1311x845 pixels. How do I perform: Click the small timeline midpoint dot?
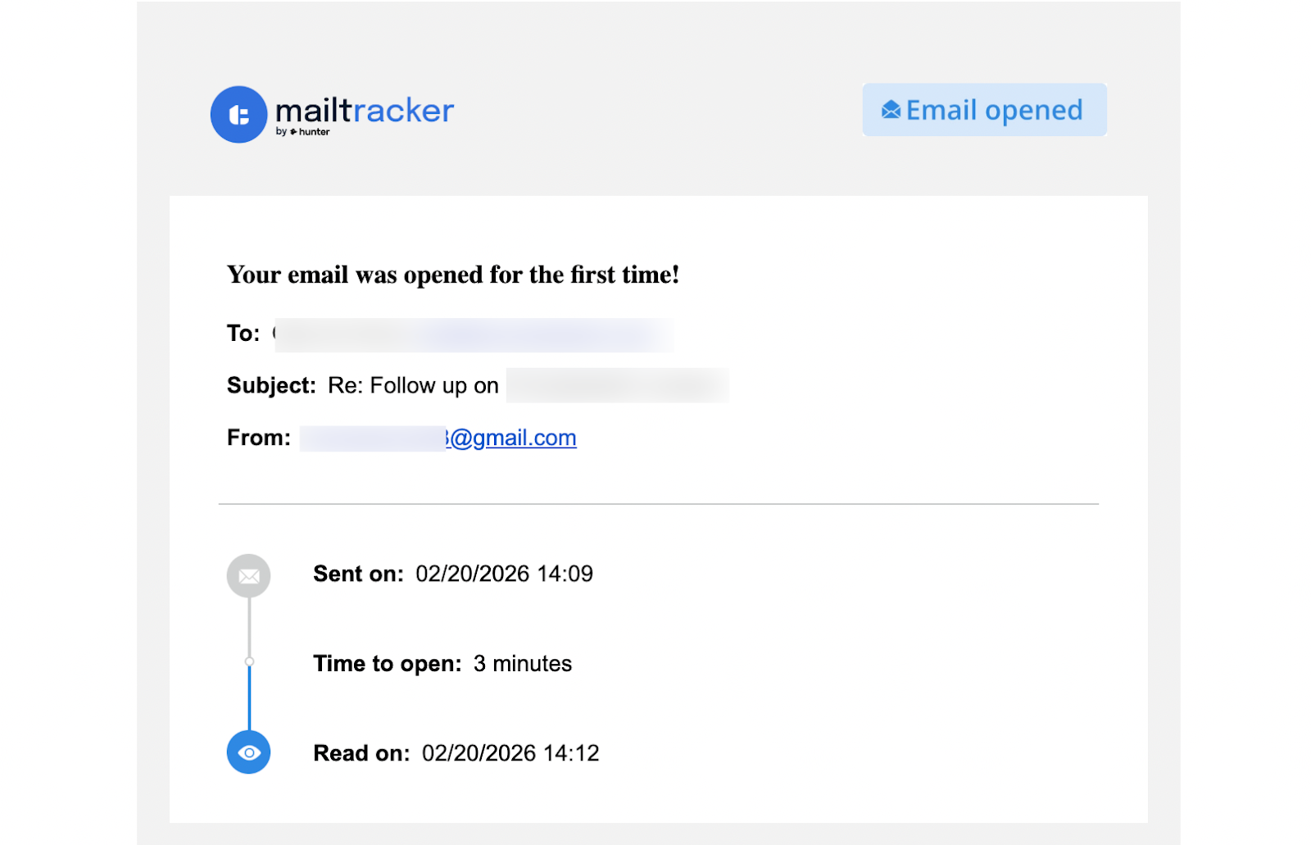(248, 660)
